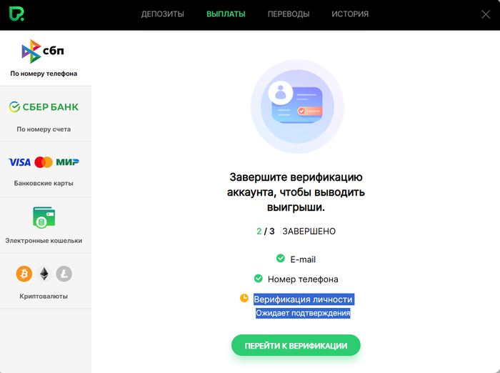Image resolution: width=500 pixels, height=373 pixels.
Task: Click the green PokerDom logo icon
Action: coord(16,14)
